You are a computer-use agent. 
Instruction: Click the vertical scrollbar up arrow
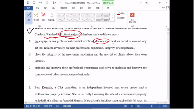tap(168, 29)
